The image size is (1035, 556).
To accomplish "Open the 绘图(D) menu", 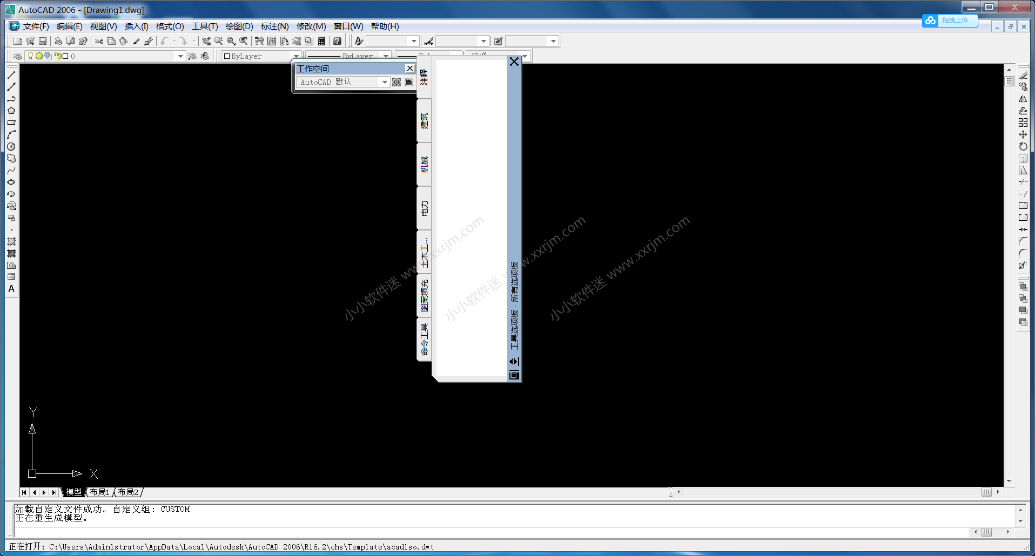I will (x=239, y=26).
